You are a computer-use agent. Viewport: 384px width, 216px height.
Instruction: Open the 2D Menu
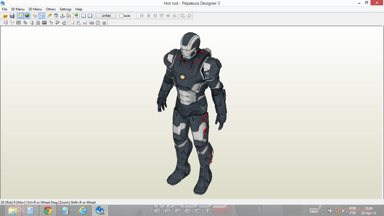tap(35, 9)
